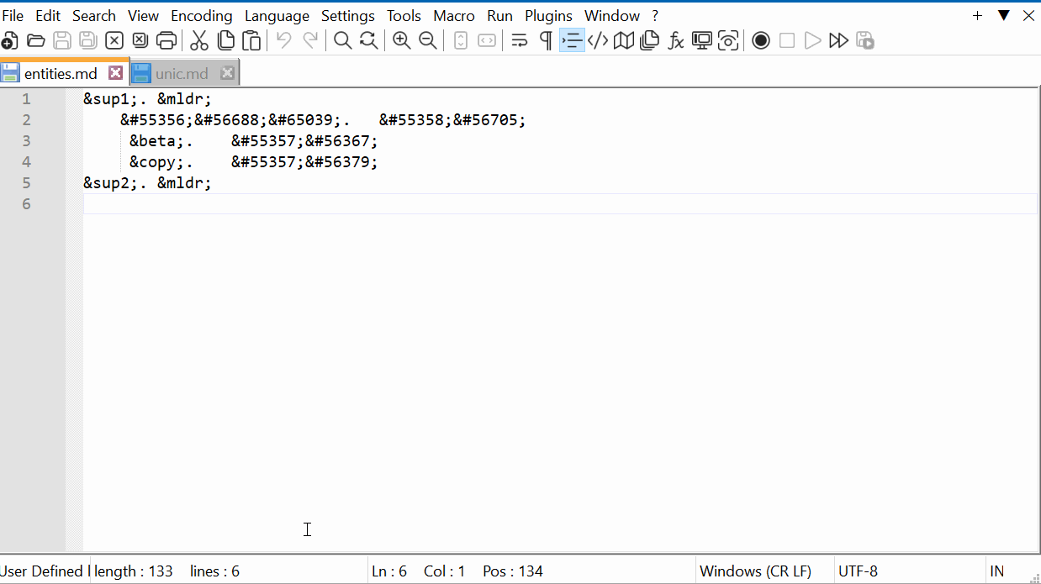Toggle Word Wrap icon
The height and width of the screenshot is (584, 1041).
point(520,40)
